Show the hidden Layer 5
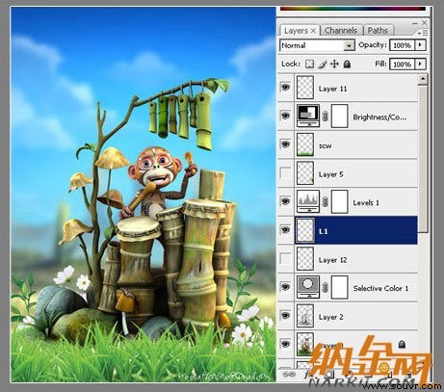The width and height of the screenshot is (444, 392). [x=285, y=173]
